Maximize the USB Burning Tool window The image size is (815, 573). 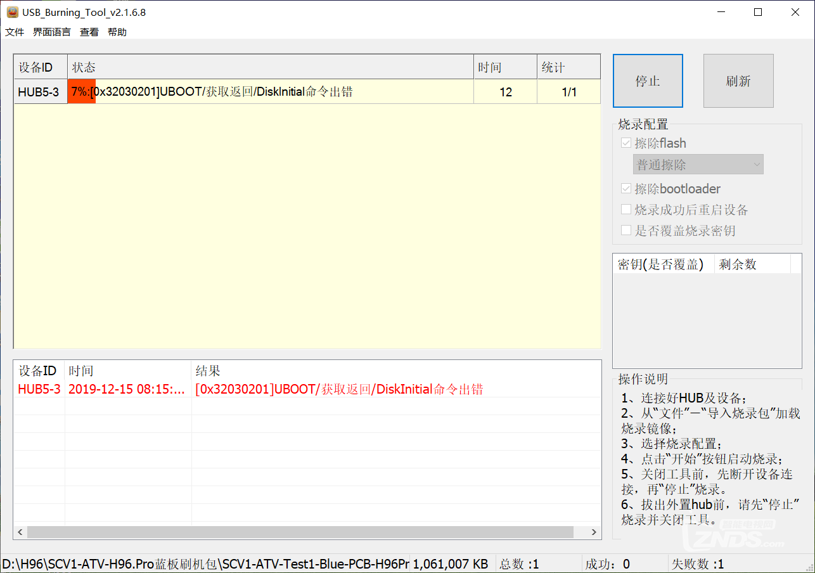coord(758,12)
